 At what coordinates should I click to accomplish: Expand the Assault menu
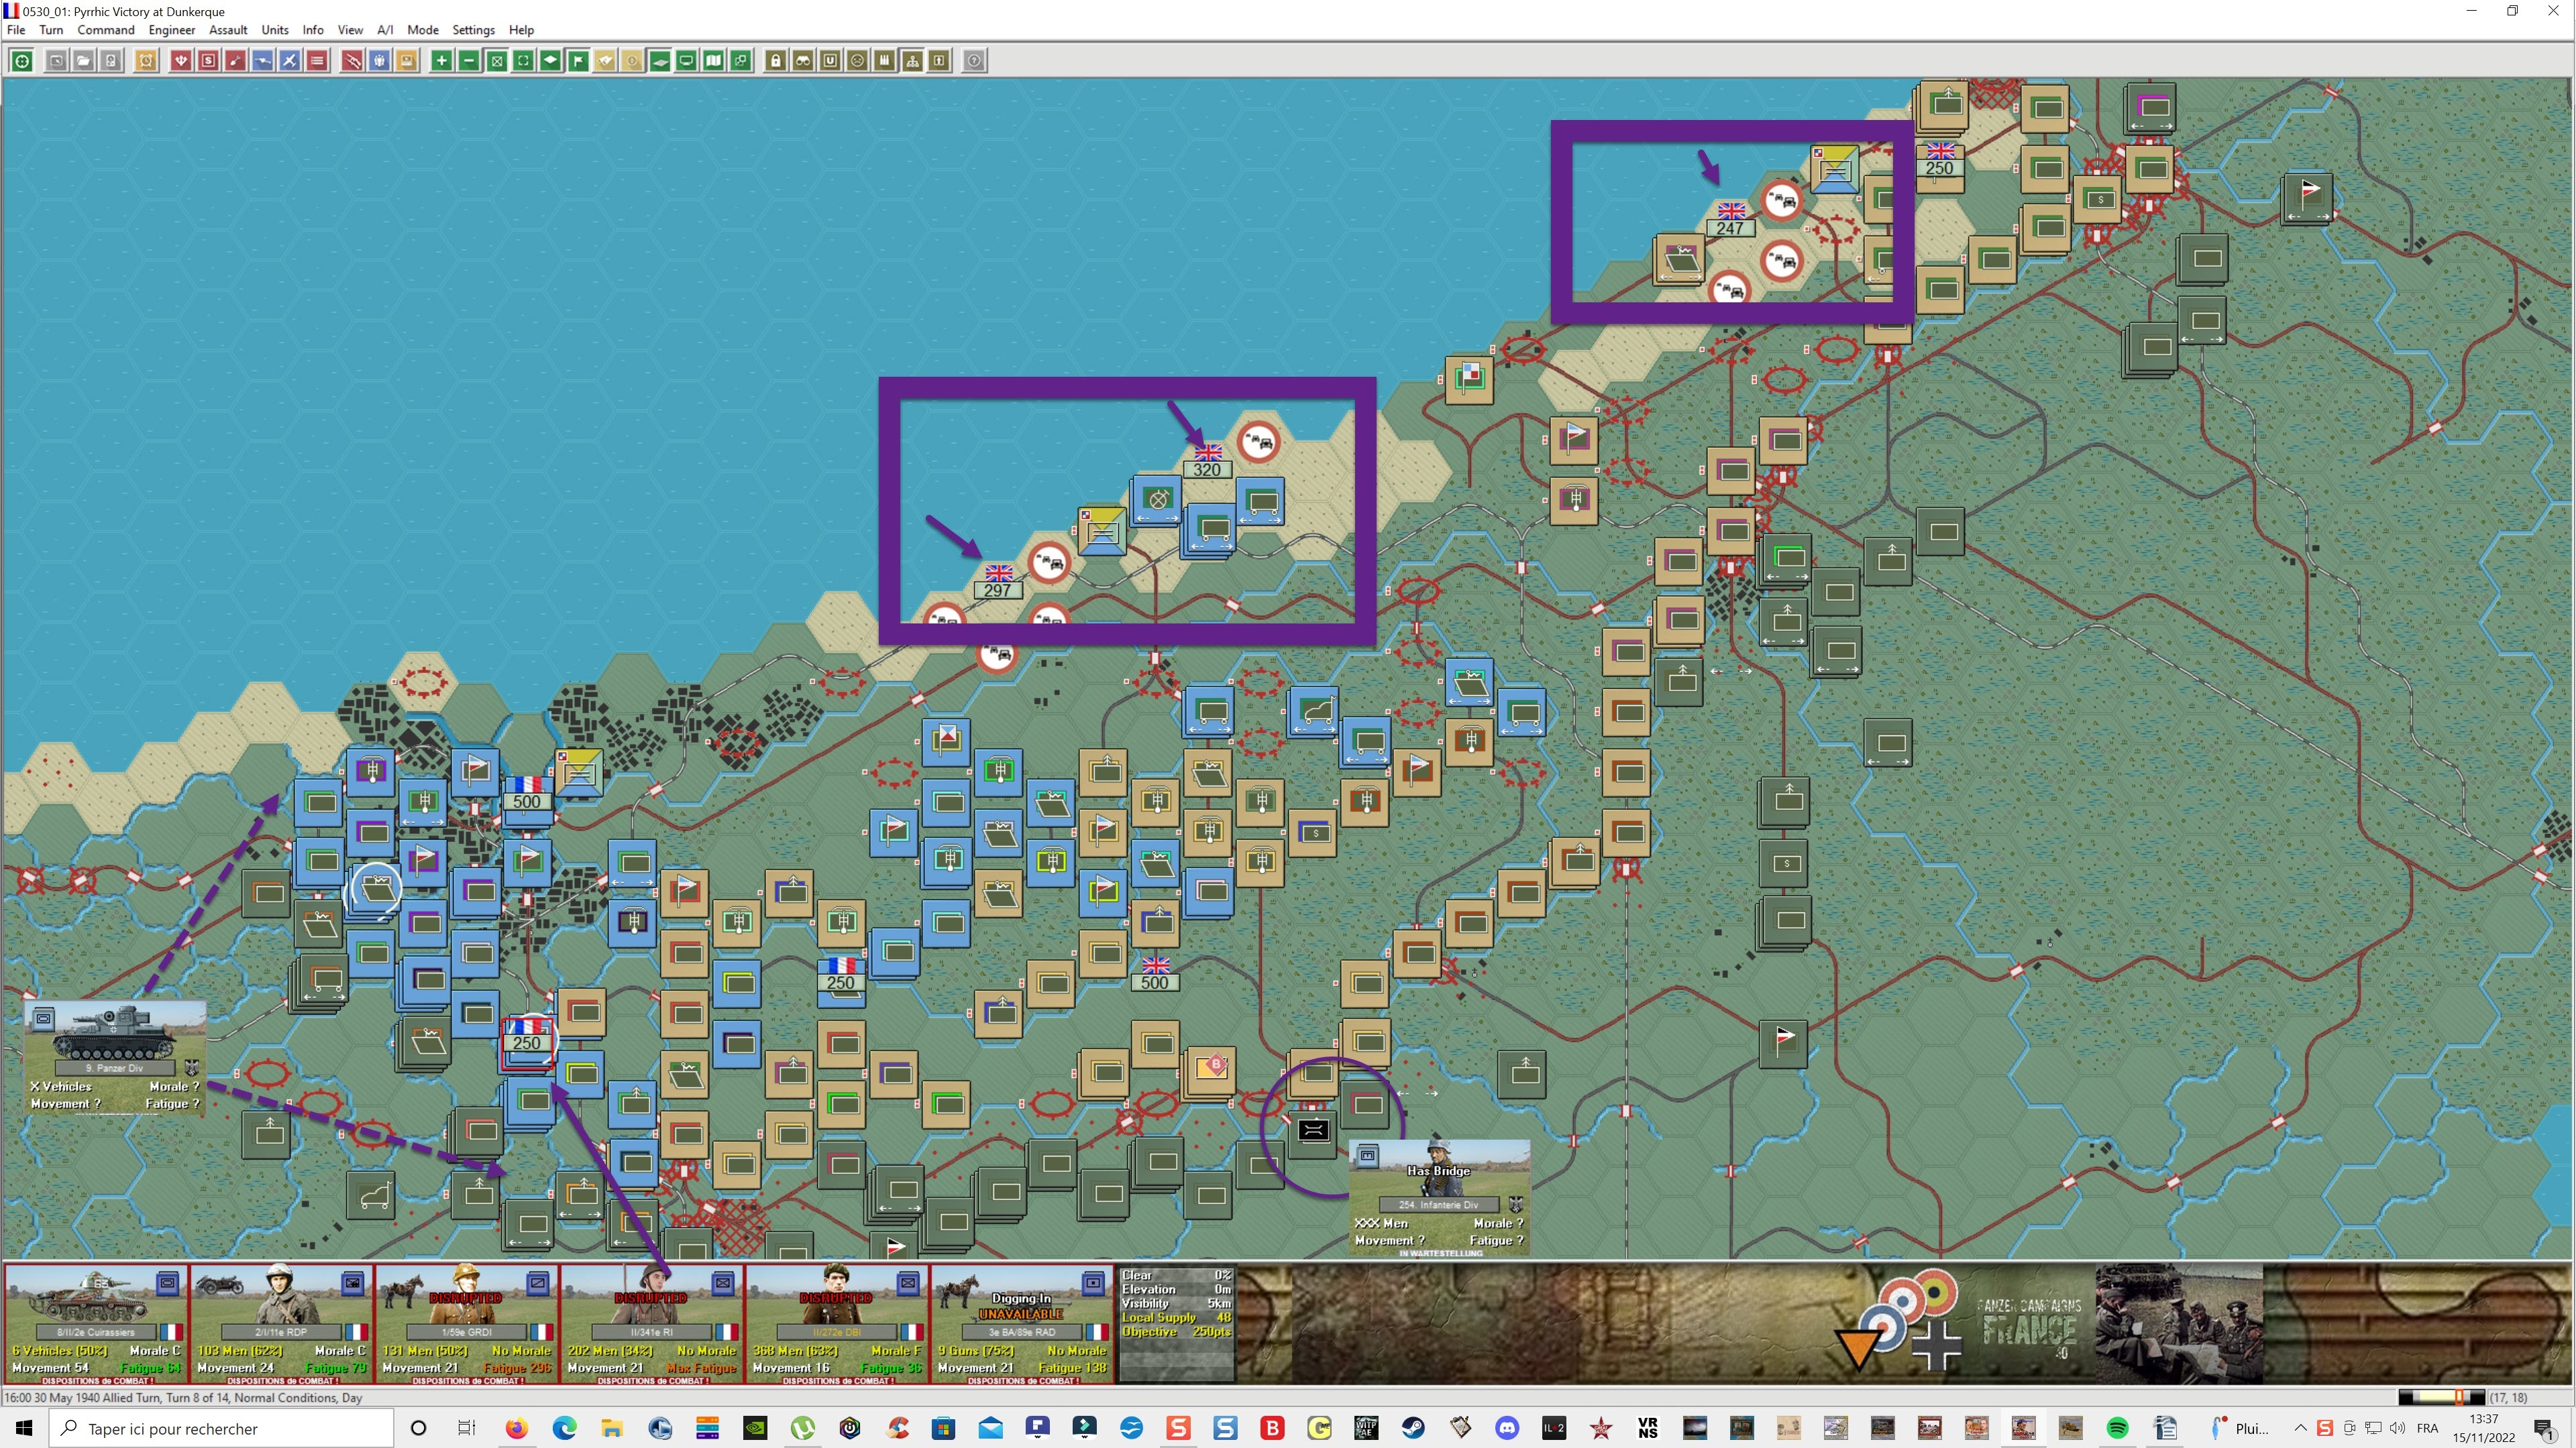(228, 30)
